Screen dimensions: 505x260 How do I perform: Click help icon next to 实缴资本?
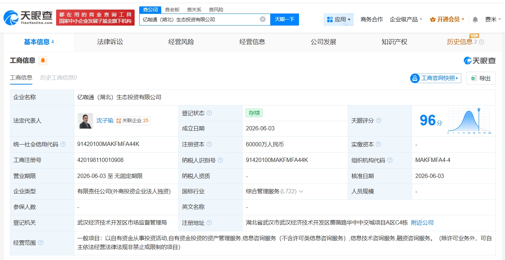pyautogui.click(x=379, y=144)
